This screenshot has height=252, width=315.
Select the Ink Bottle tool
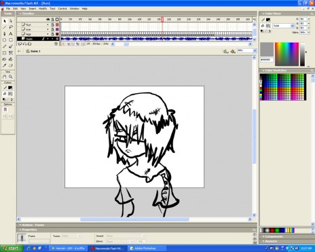pos(4,59)
